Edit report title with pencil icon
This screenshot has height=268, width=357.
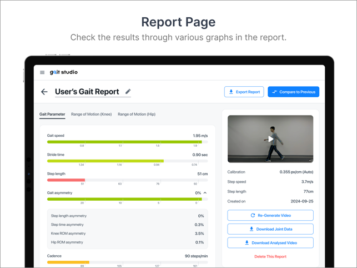pyautogui.click(x=128, y=91)
